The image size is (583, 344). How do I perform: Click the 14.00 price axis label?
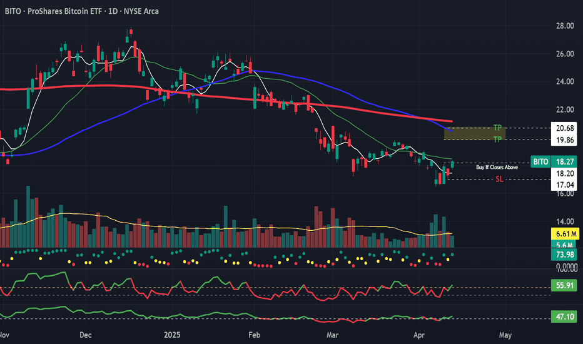(x=565, y=221)
